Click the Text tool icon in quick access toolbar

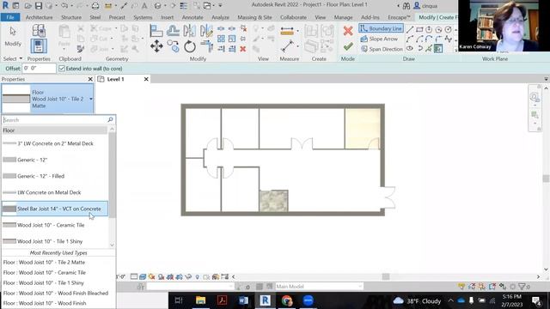[144, 6]
